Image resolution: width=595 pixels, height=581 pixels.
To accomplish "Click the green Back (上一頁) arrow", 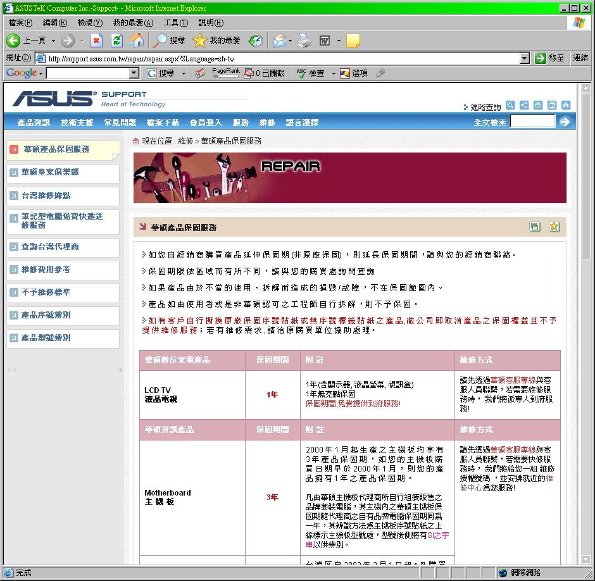I will click(13, 41).
